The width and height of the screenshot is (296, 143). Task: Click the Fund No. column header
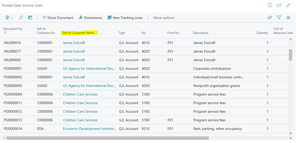tap(173, 33)
